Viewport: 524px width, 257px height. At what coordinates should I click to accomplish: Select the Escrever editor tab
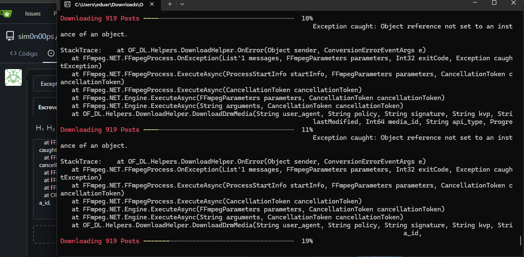coord(47,107)
